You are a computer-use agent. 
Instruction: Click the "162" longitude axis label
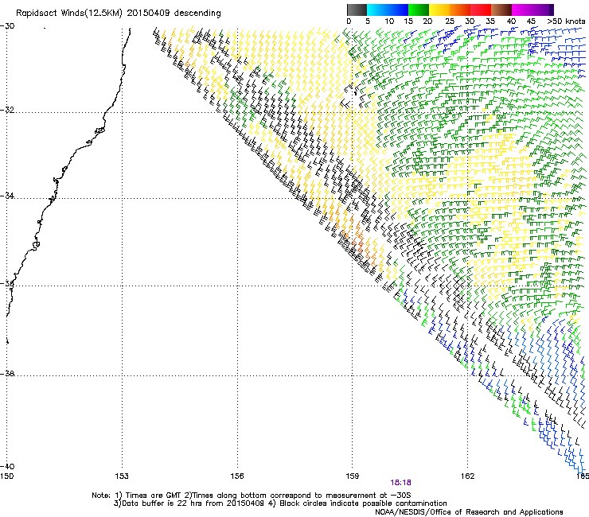click(x=467, y=476)
